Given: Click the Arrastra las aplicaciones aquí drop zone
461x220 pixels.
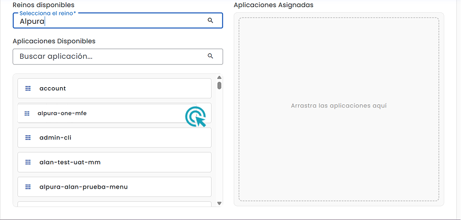Looking at the screenshot, I should coord(338,109).
